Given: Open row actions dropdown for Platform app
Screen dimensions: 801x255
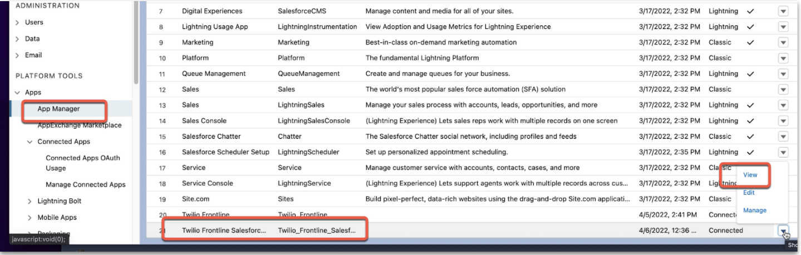Looking at the screenshot, I should coord(783,58).
